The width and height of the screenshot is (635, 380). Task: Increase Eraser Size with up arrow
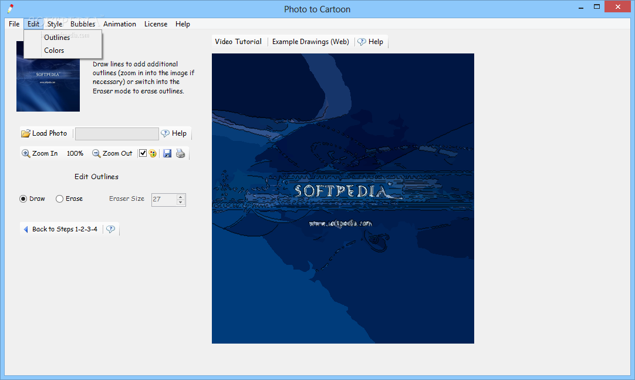point(181,197)
